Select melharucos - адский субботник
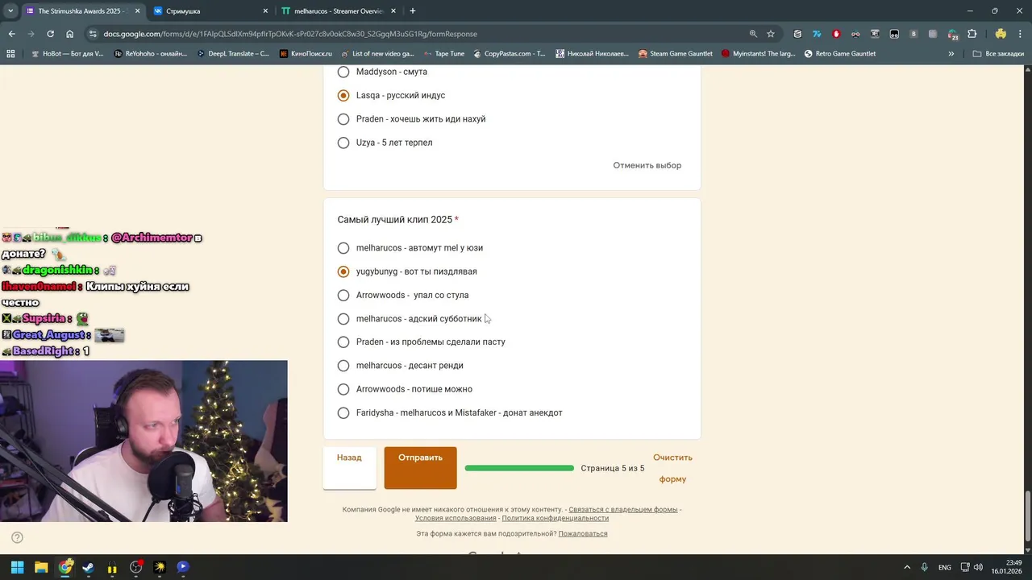1032x580 pixels. point(343,318)
